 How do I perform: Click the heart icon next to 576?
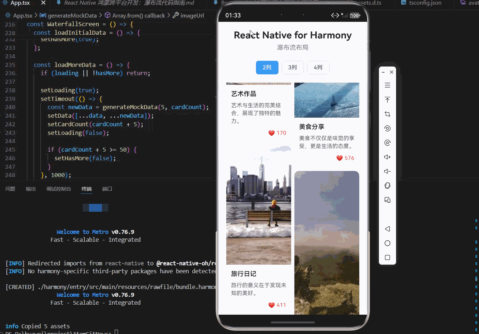click(x=340, y=158)
